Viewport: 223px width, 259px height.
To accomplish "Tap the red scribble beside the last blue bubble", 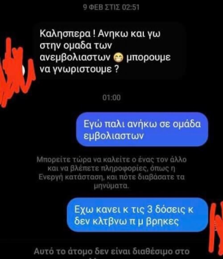I will click(x=217, y=229).
